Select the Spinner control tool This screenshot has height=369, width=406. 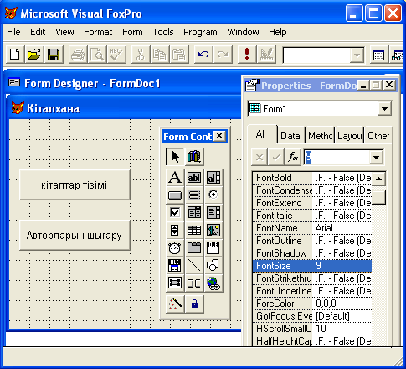pyautogui.click(x=175, y=231)
